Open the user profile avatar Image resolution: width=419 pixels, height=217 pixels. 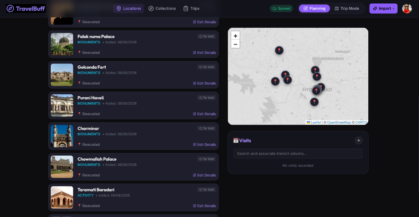point(407,9)
